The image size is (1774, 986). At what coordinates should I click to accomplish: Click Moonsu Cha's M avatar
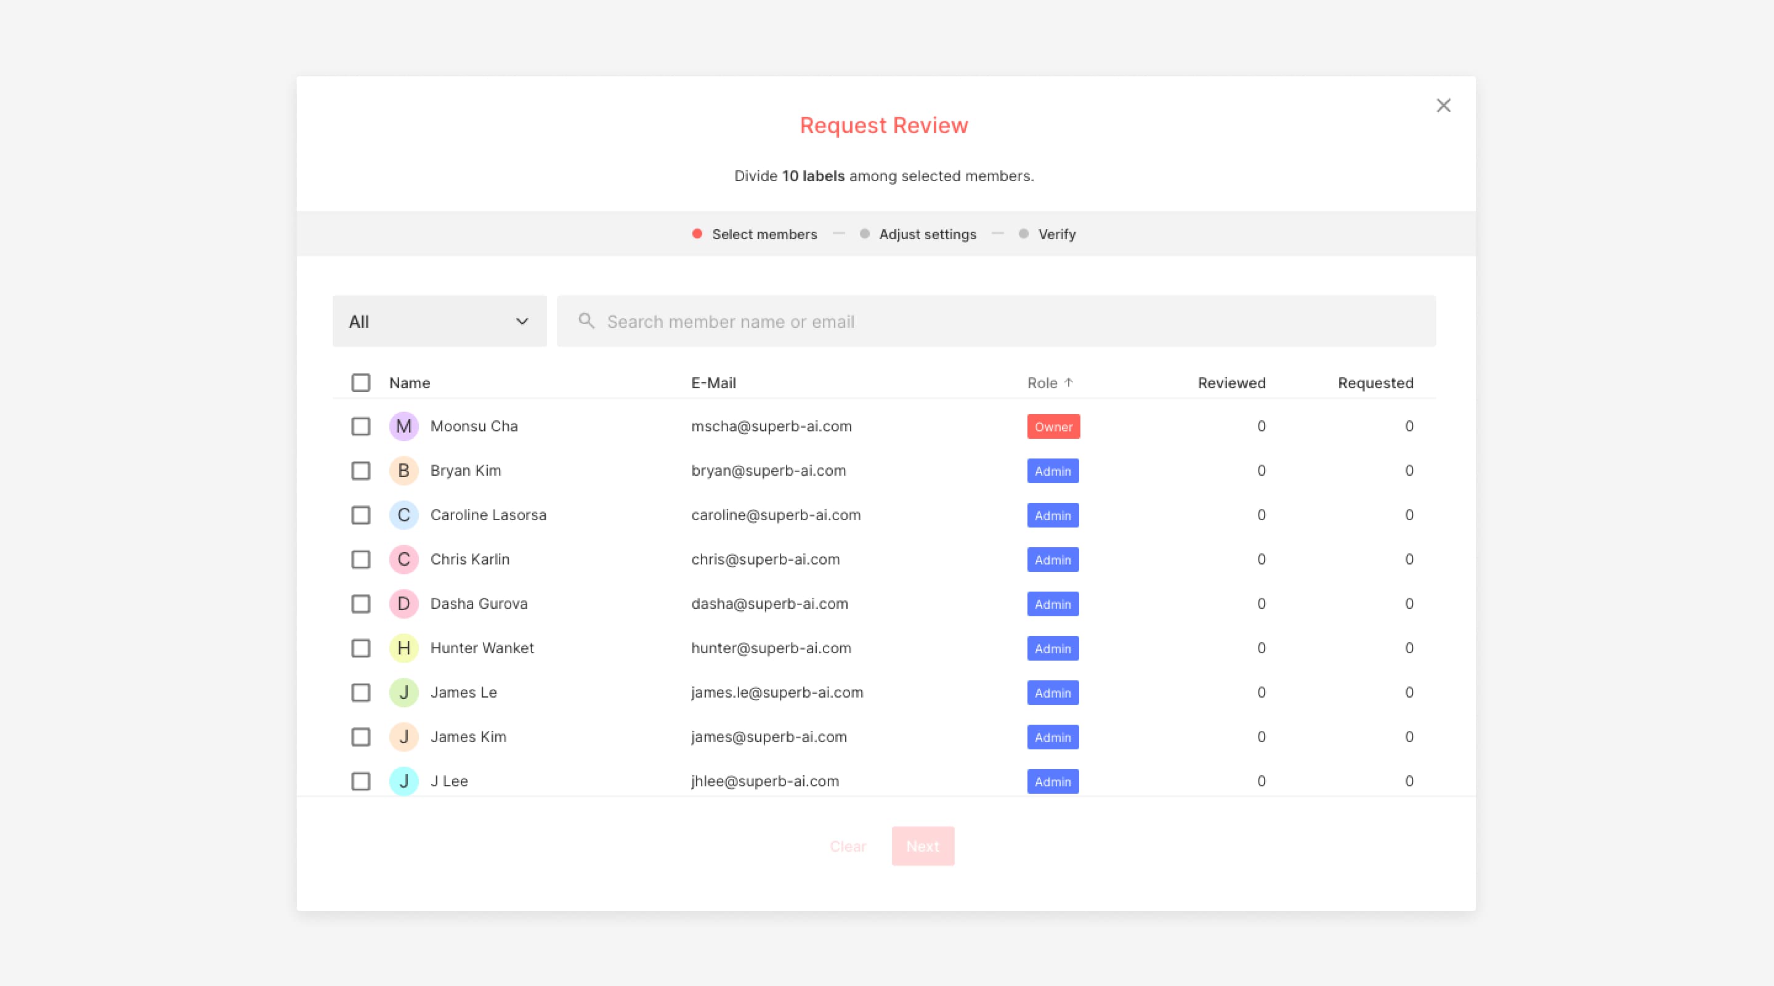(403, 426)
